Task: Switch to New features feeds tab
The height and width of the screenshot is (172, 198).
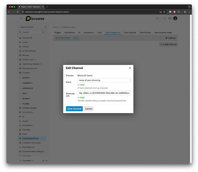Action: [x=163, y=33]
